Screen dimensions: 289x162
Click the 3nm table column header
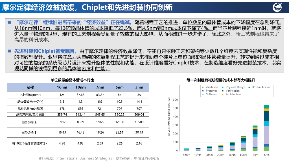click(x=139, y=87)
